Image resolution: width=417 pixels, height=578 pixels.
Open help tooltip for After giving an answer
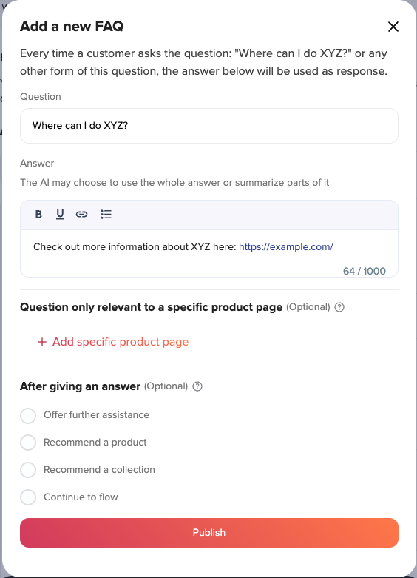pyautogui.click(x=197, y=386)
